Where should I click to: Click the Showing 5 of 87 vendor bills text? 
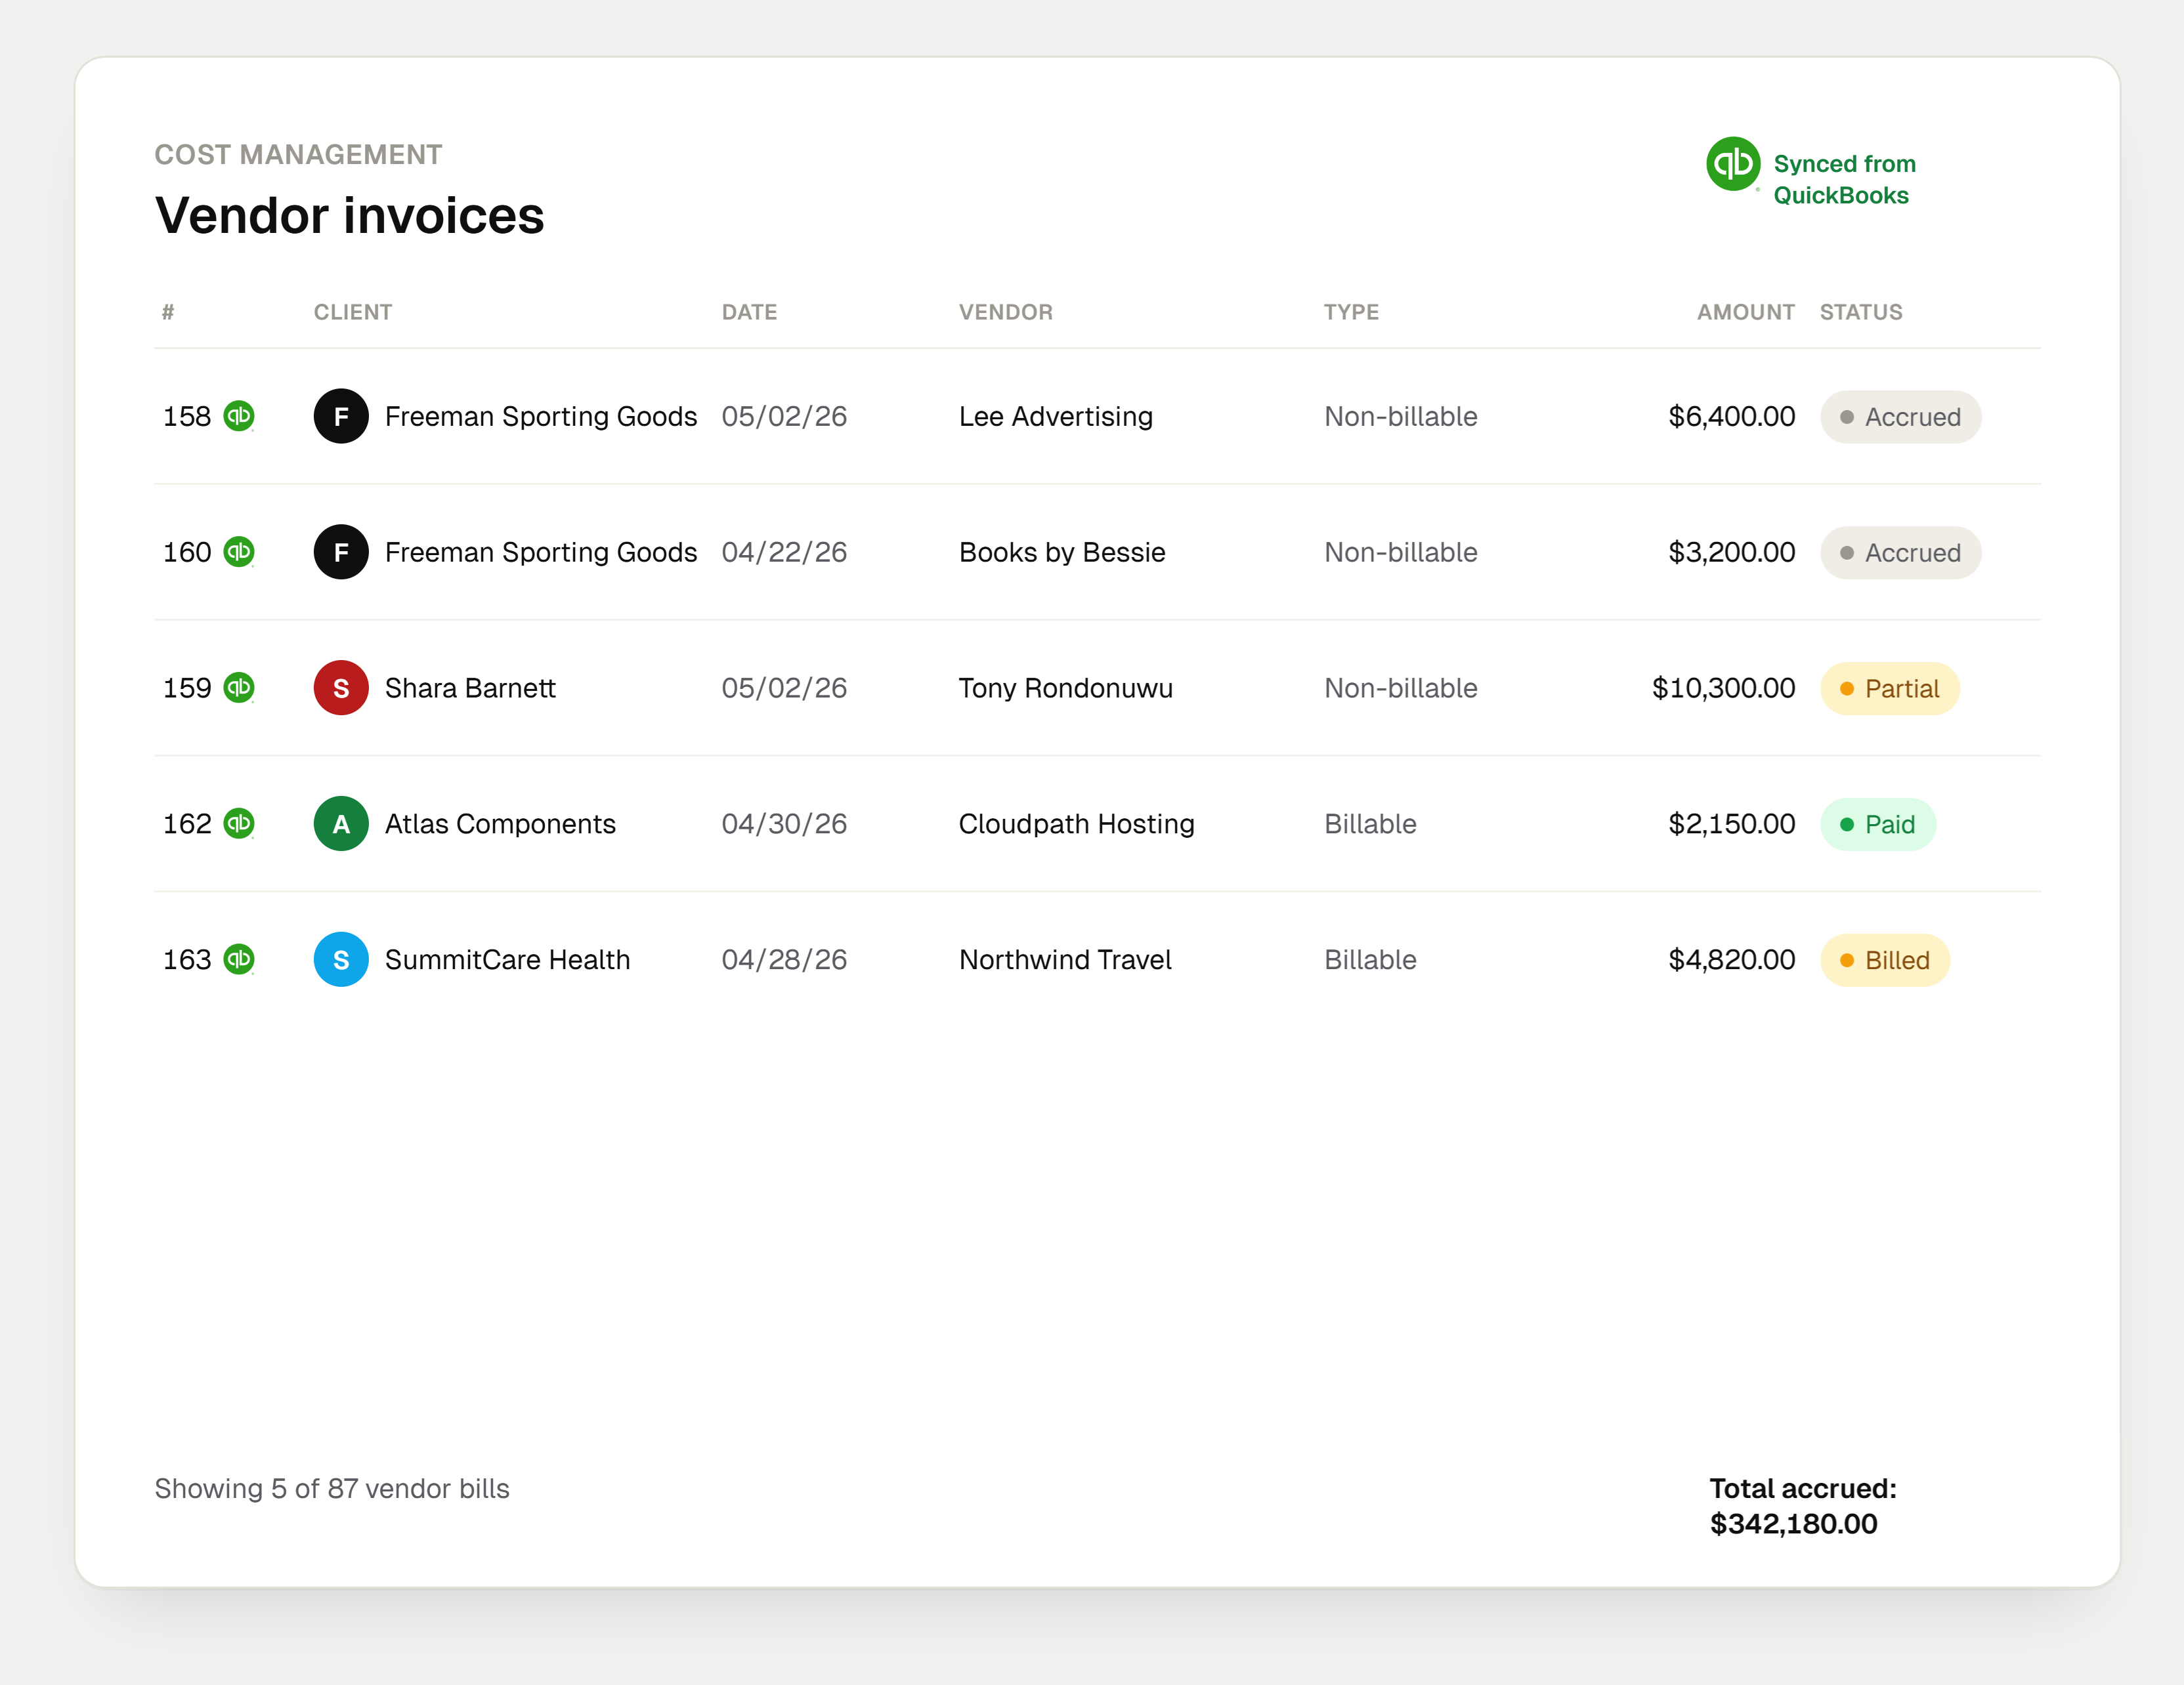pos(332,1488)
